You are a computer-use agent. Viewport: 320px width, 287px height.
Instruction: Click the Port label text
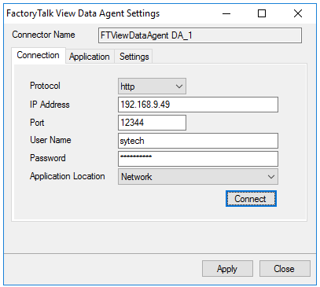tap(37, 123)
